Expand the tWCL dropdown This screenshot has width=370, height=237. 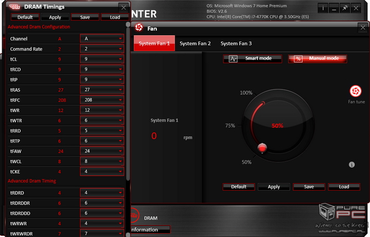102,161
